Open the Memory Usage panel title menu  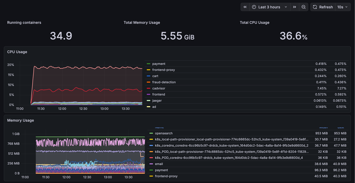[20, 121]
